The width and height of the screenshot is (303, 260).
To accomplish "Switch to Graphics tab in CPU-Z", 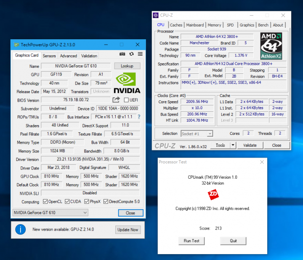I will pos(247,25).
